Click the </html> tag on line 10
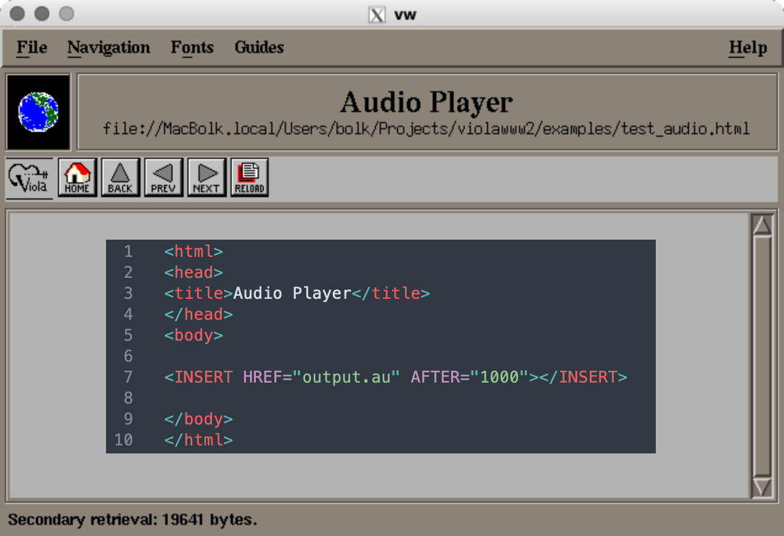 point(198,440)
